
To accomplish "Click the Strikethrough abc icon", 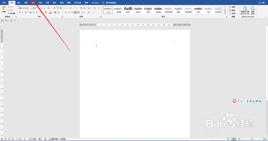I will 31,13.
